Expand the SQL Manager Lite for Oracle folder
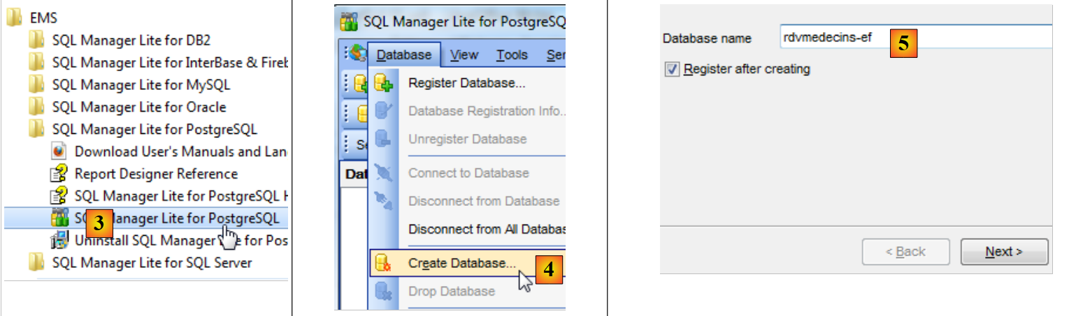The image size is (1069, 316). (138, 107)
